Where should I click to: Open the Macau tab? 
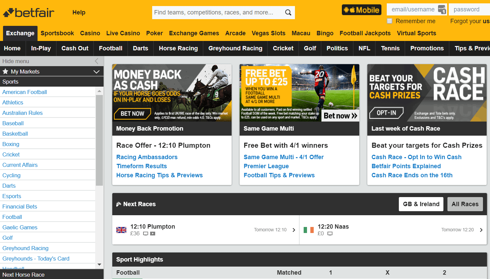[x=301, y=33]
